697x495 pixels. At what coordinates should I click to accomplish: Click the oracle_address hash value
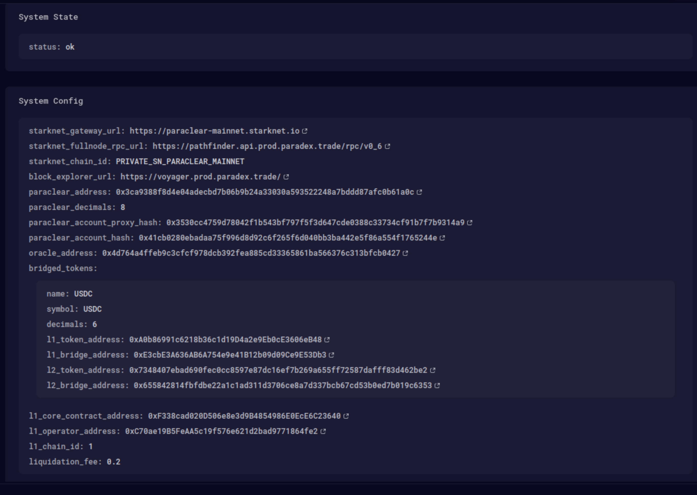tap(251, 253)
